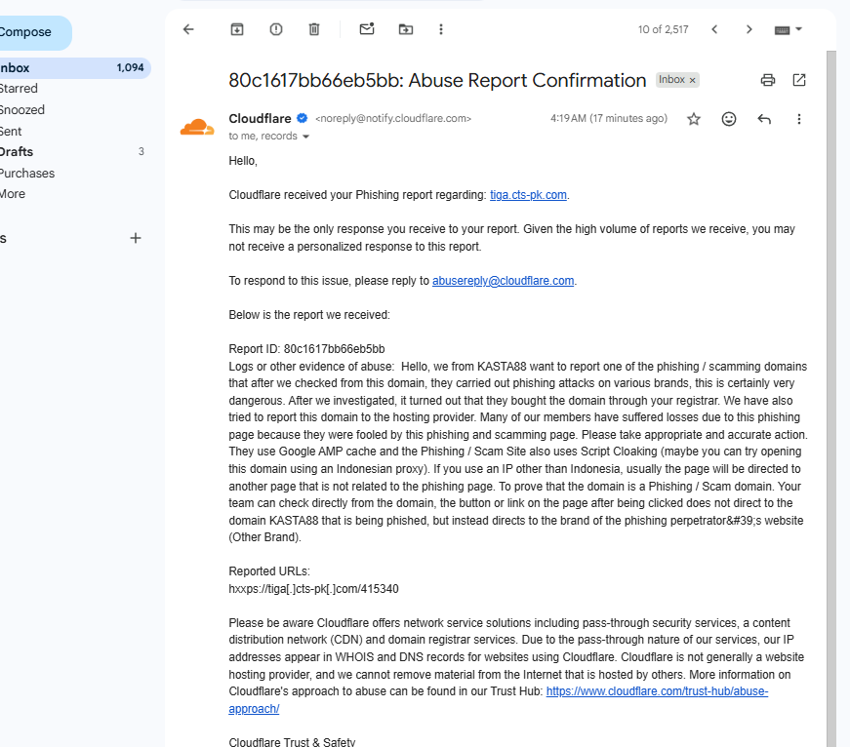850x747 pixels.
Task: Open toolbar More options menu
Action: click(x=441, y=29)
